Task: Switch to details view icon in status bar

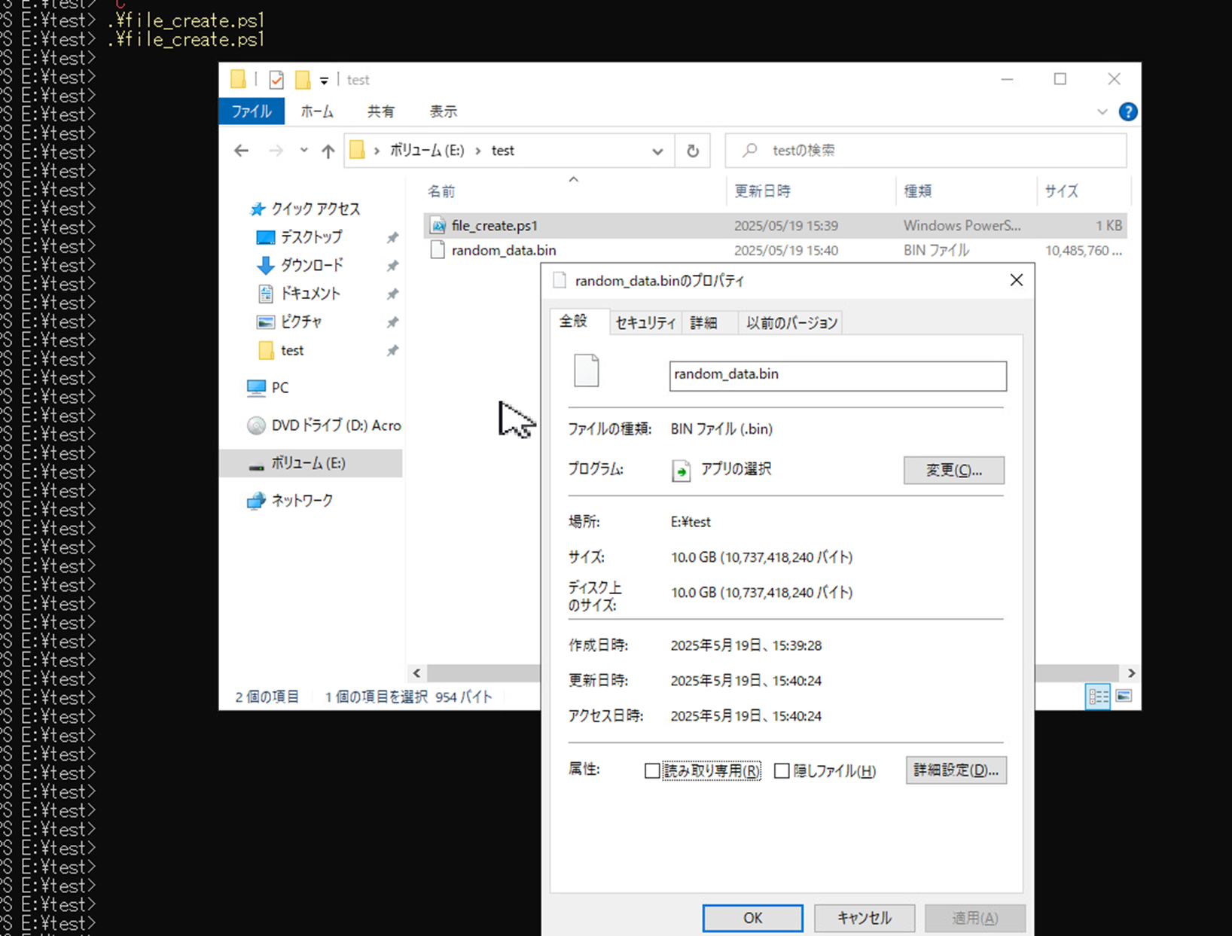Action: [x=1097, y=696]
